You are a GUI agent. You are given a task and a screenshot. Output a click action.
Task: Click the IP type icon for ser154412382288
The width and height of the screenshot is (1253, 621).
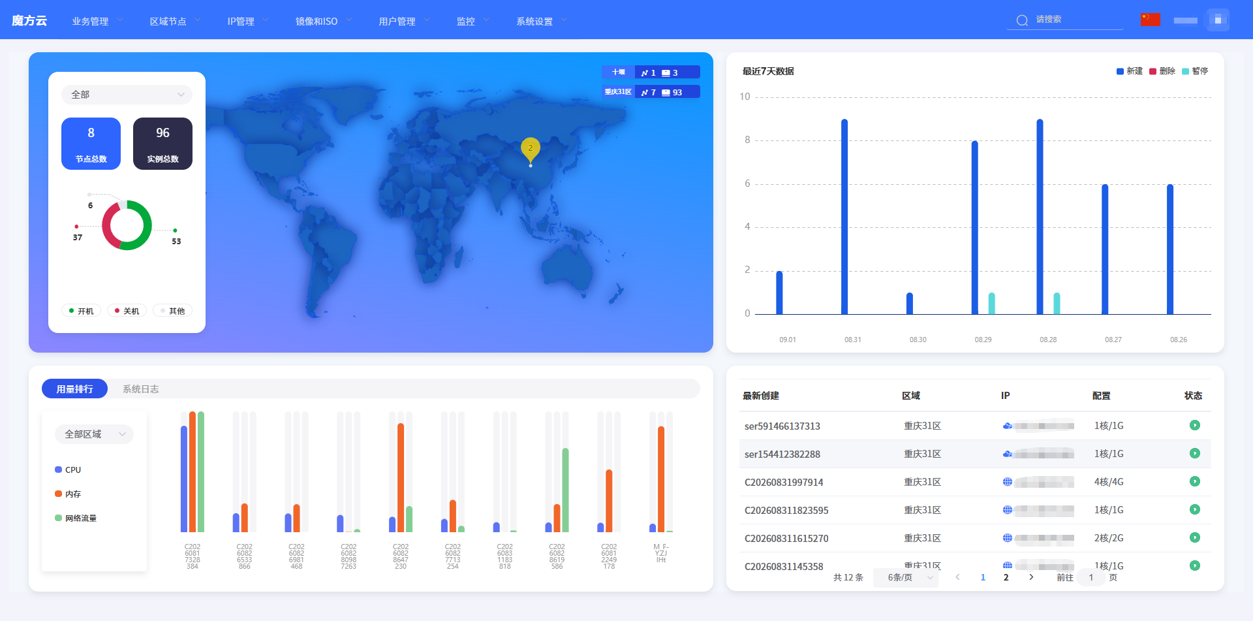(x=1008, y=454)
